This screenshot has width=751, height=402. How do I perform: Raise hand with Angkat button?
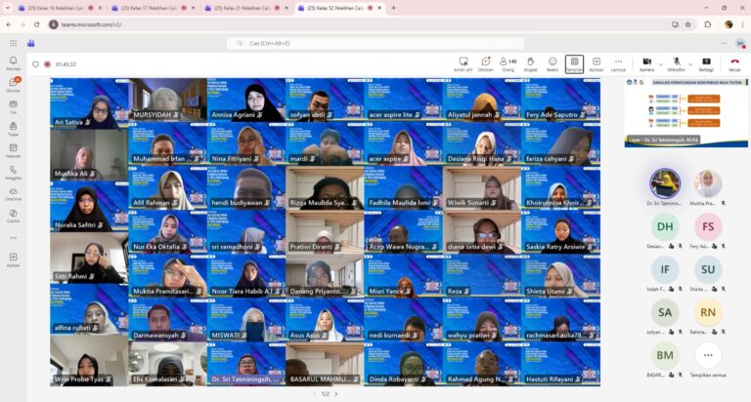pos(530,63)
